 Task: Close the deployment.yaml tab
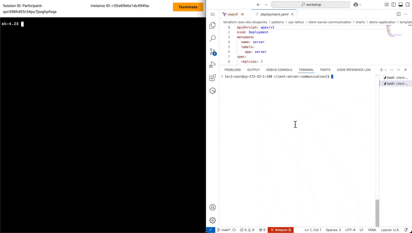[x=292, y=14]
